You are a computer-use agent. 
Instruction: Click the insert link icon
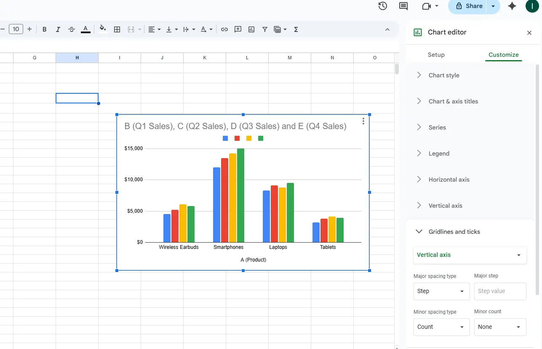click(x=224, y=29)
